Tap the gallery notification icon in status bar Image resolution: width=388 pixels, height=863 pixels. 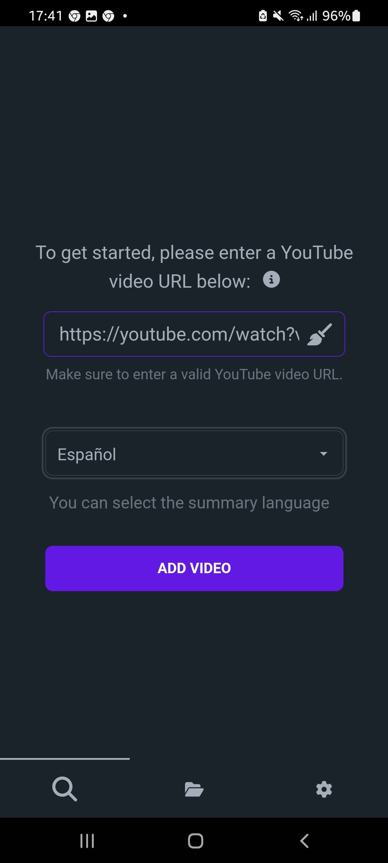click(x=91, y=16)
